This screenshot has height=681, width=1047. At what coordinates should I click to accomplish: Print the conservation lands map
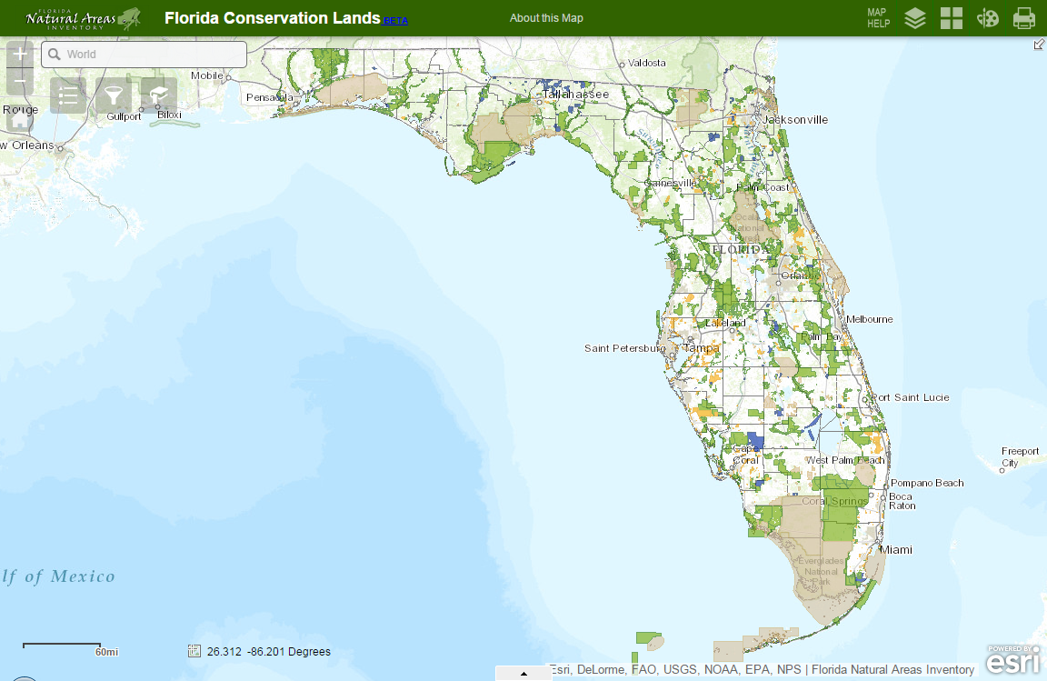click(x=1024, y=17)
